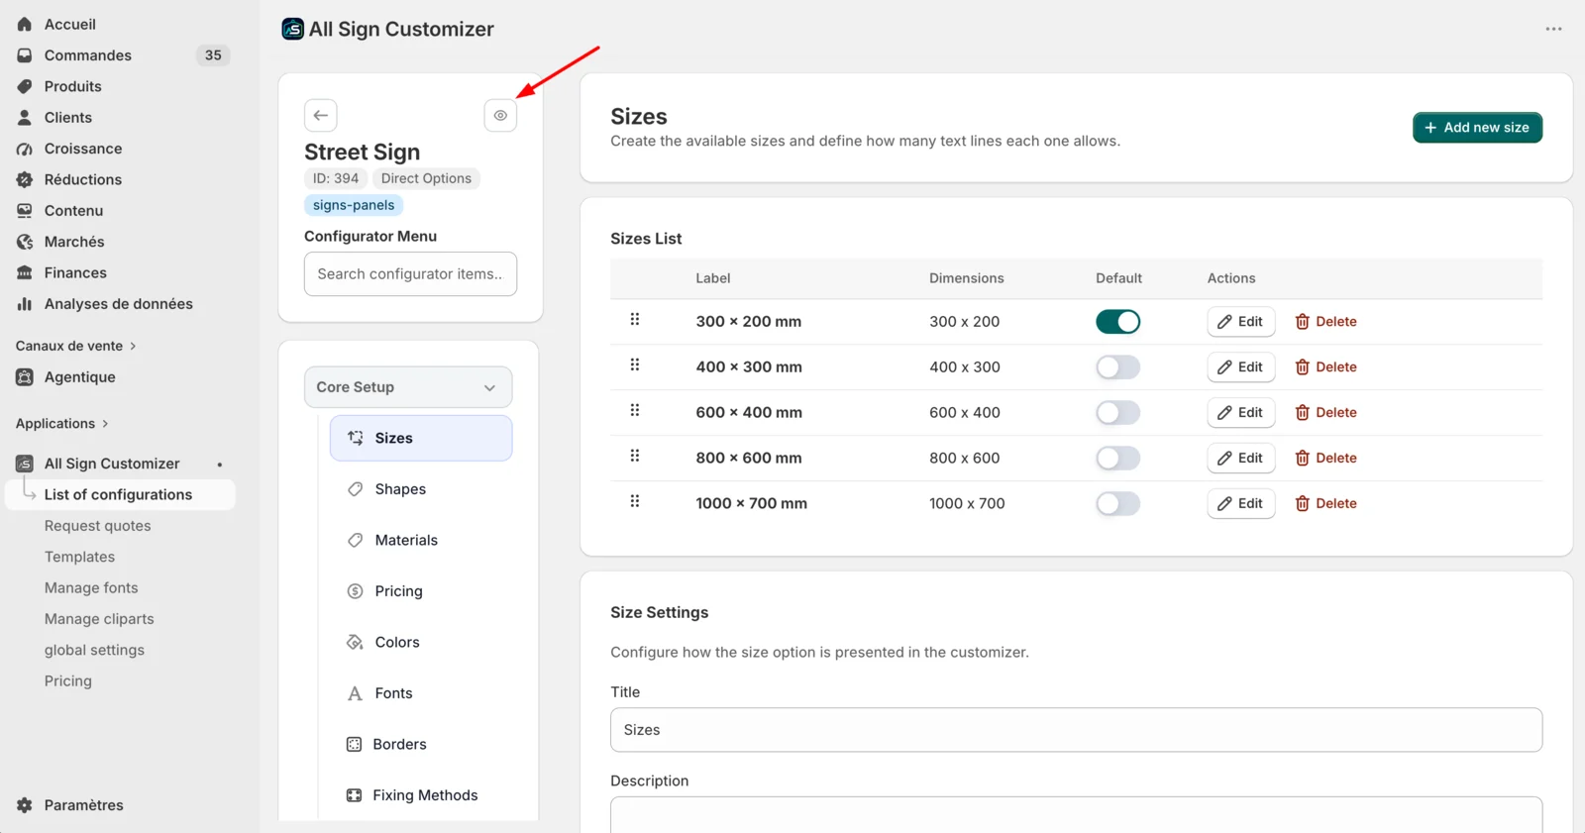Enable default toggle for 1000 × 700 mm

pos(1117,504)
